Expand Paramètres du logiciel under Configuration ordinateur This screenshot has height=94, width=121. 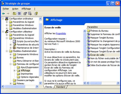[x=7, y=22]
